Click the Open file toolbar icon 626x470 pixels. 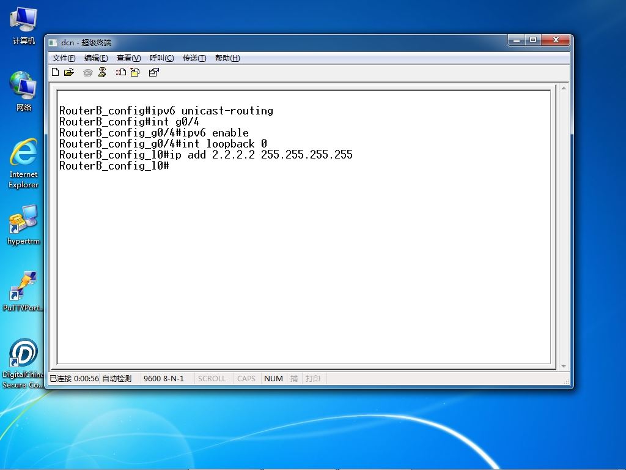(69, 72)
